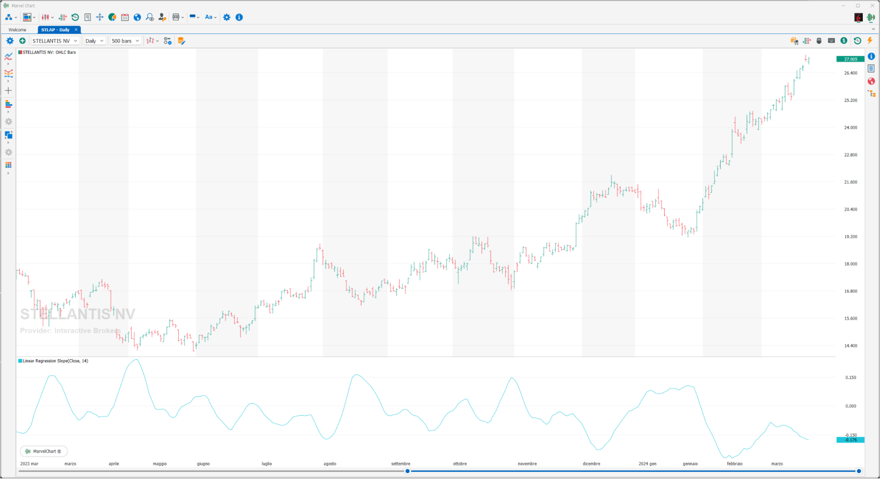Image resolution: width=880 pixels, height=479 pixels.
Task: Click the blue overlapping squares icon in left sidebar
Action: click(x=8, y=135)
